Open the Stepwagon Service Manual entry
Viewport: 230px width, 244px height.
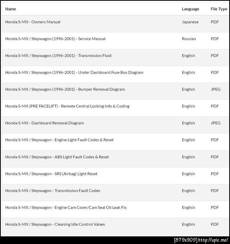click(55, 39)
